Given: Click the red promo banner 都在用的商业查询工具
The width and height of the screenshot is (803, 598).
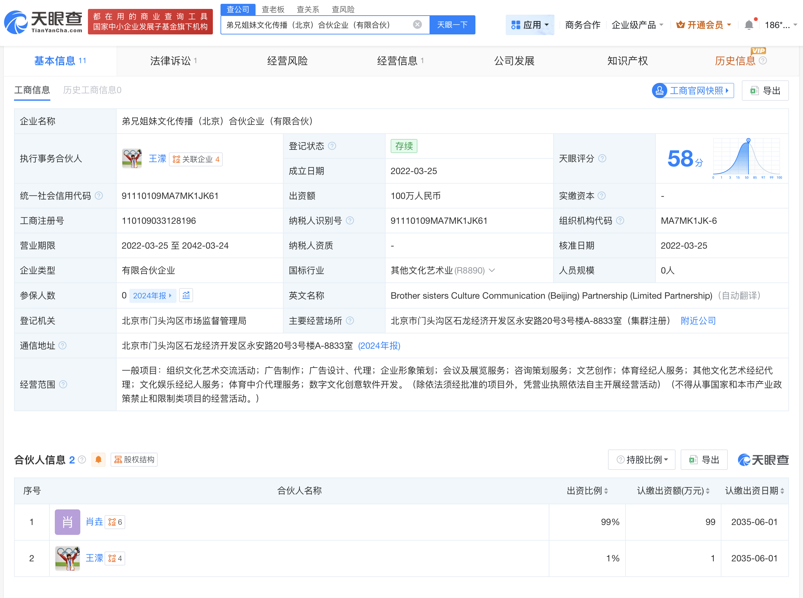Looking at the screenshot, I should 150,22.
